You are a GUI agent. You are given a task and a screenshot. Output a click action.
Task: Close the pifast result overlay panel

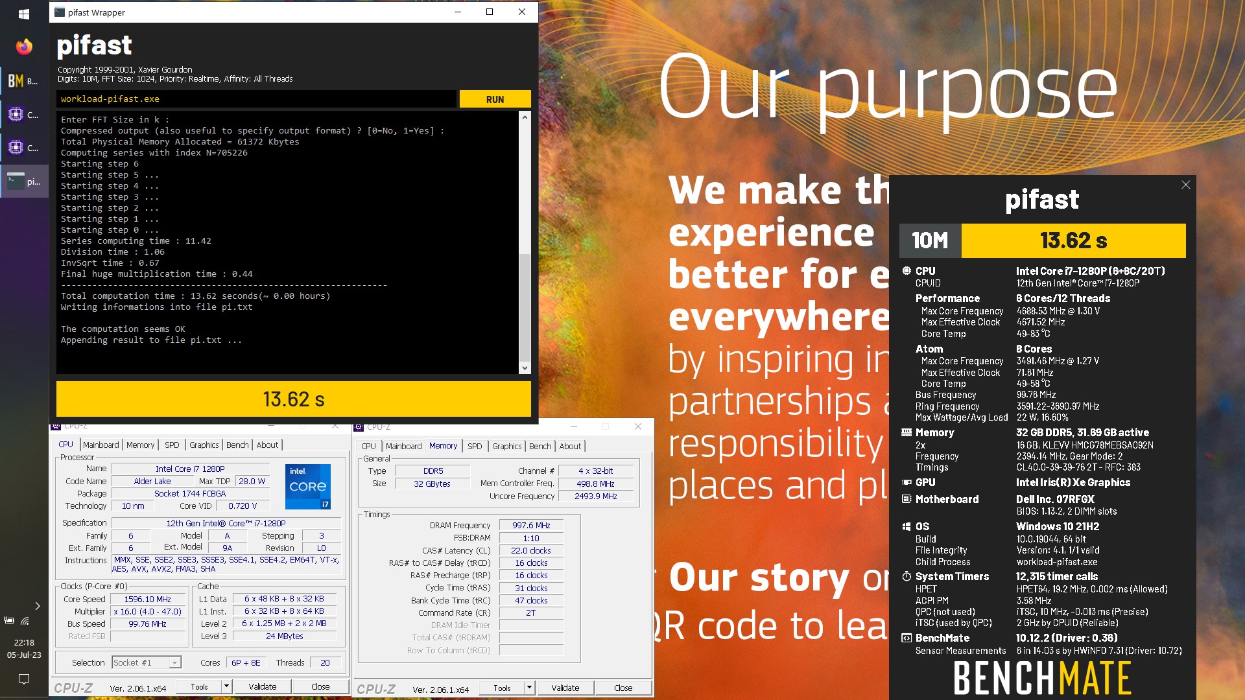tap(1186, 185)
